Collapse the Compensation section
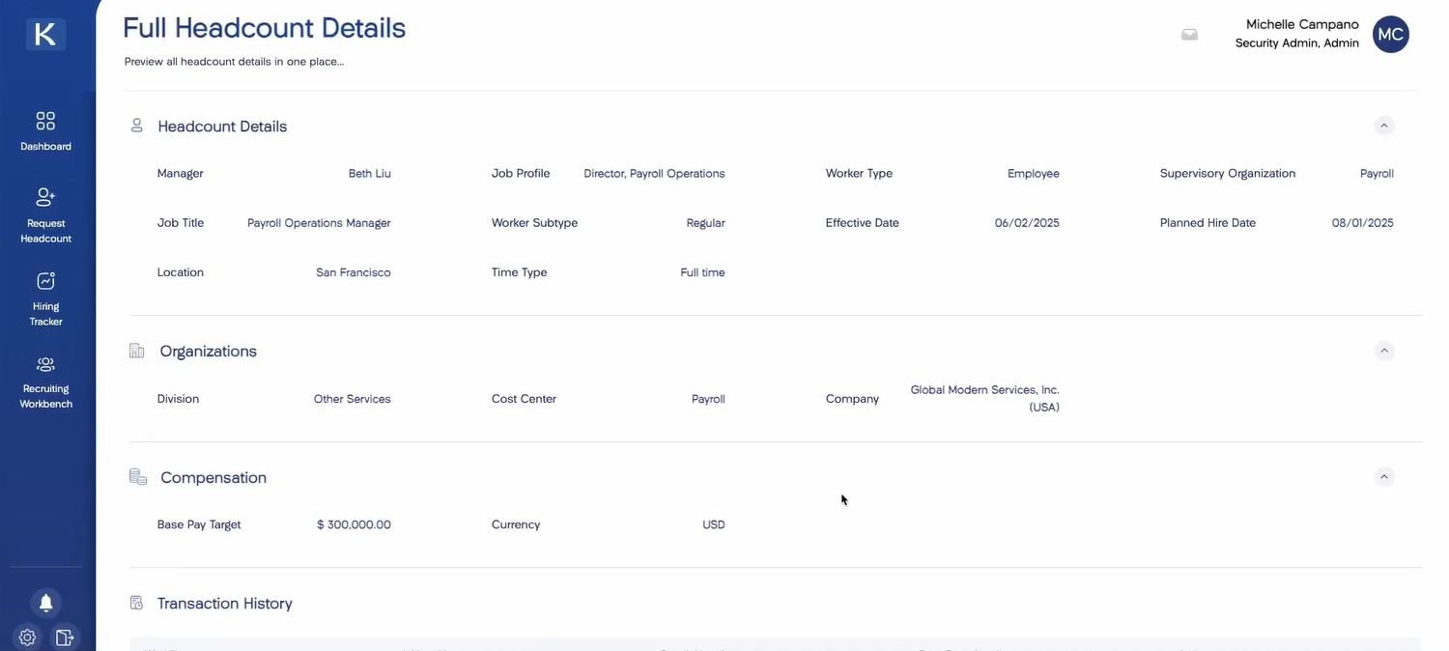 pos(1384,476)
